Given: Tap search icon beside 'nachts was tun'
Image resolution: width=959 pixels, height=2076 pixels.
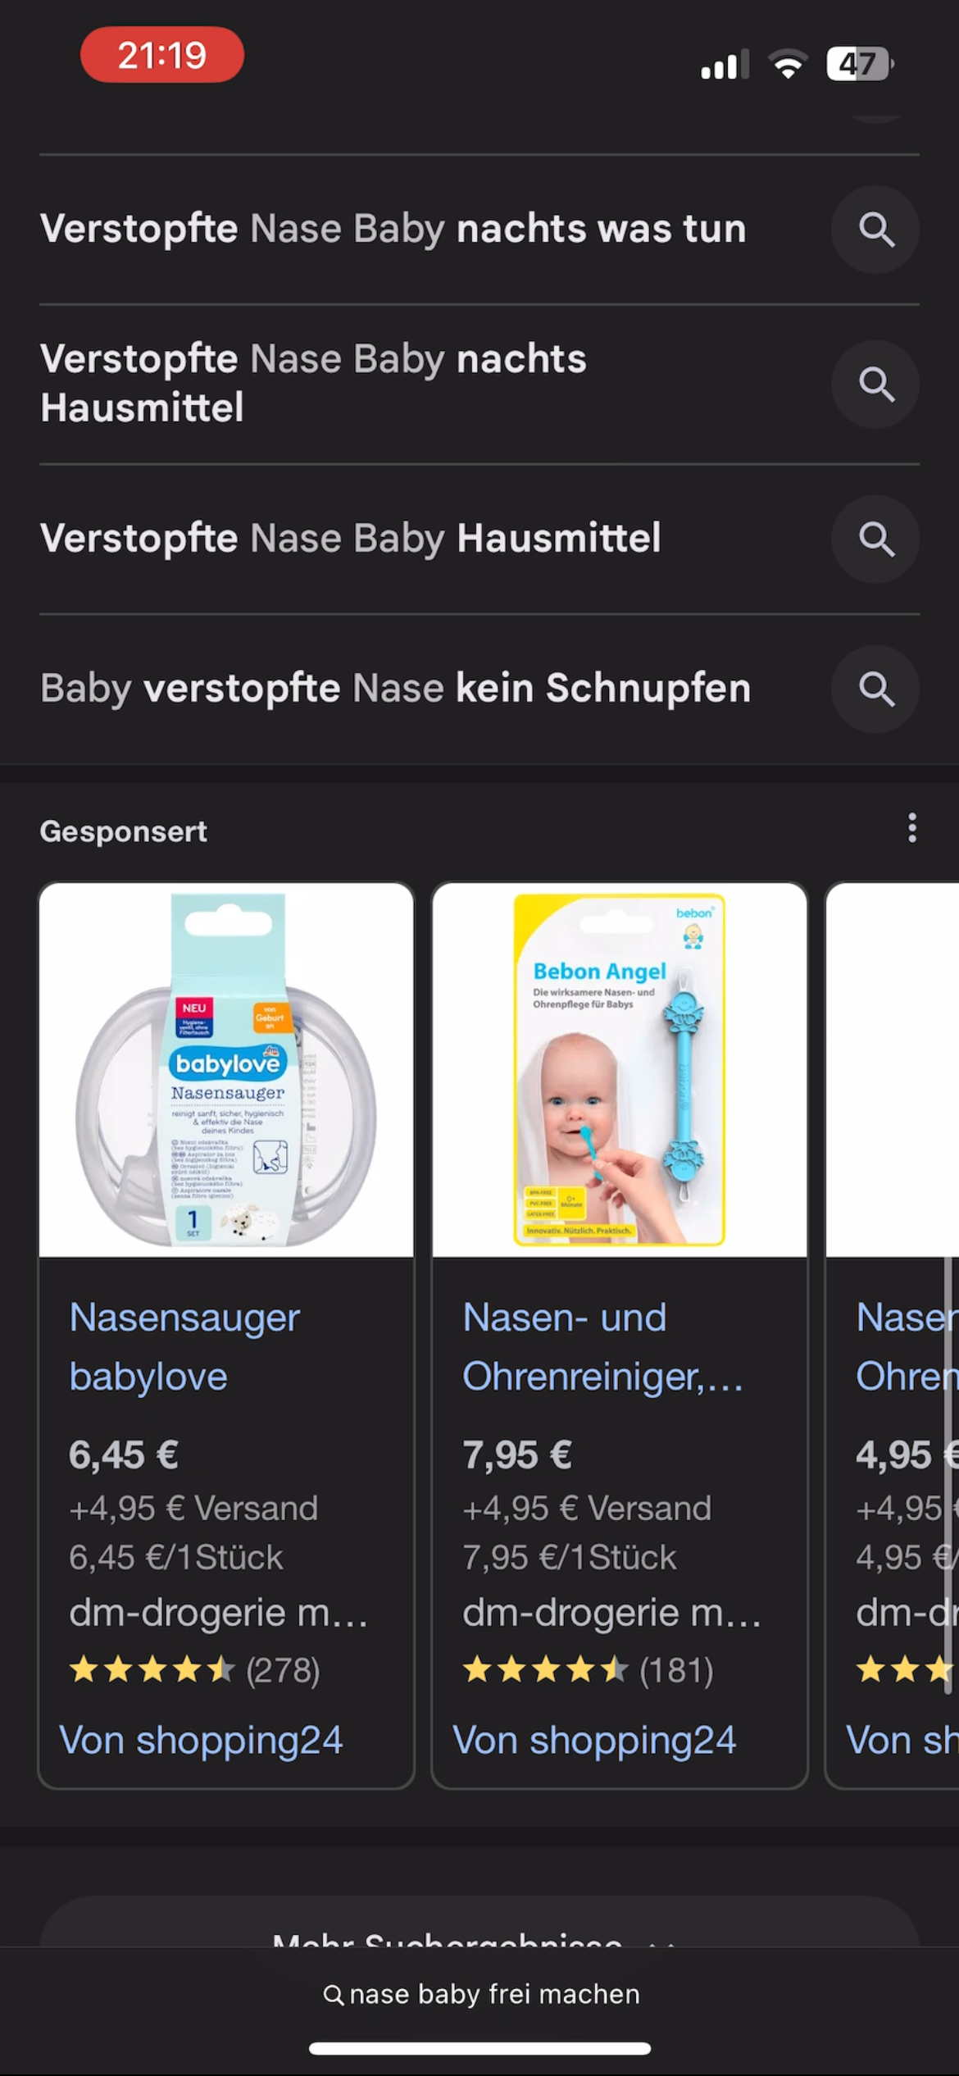Looking at the screenshot, I should point(875,230).
